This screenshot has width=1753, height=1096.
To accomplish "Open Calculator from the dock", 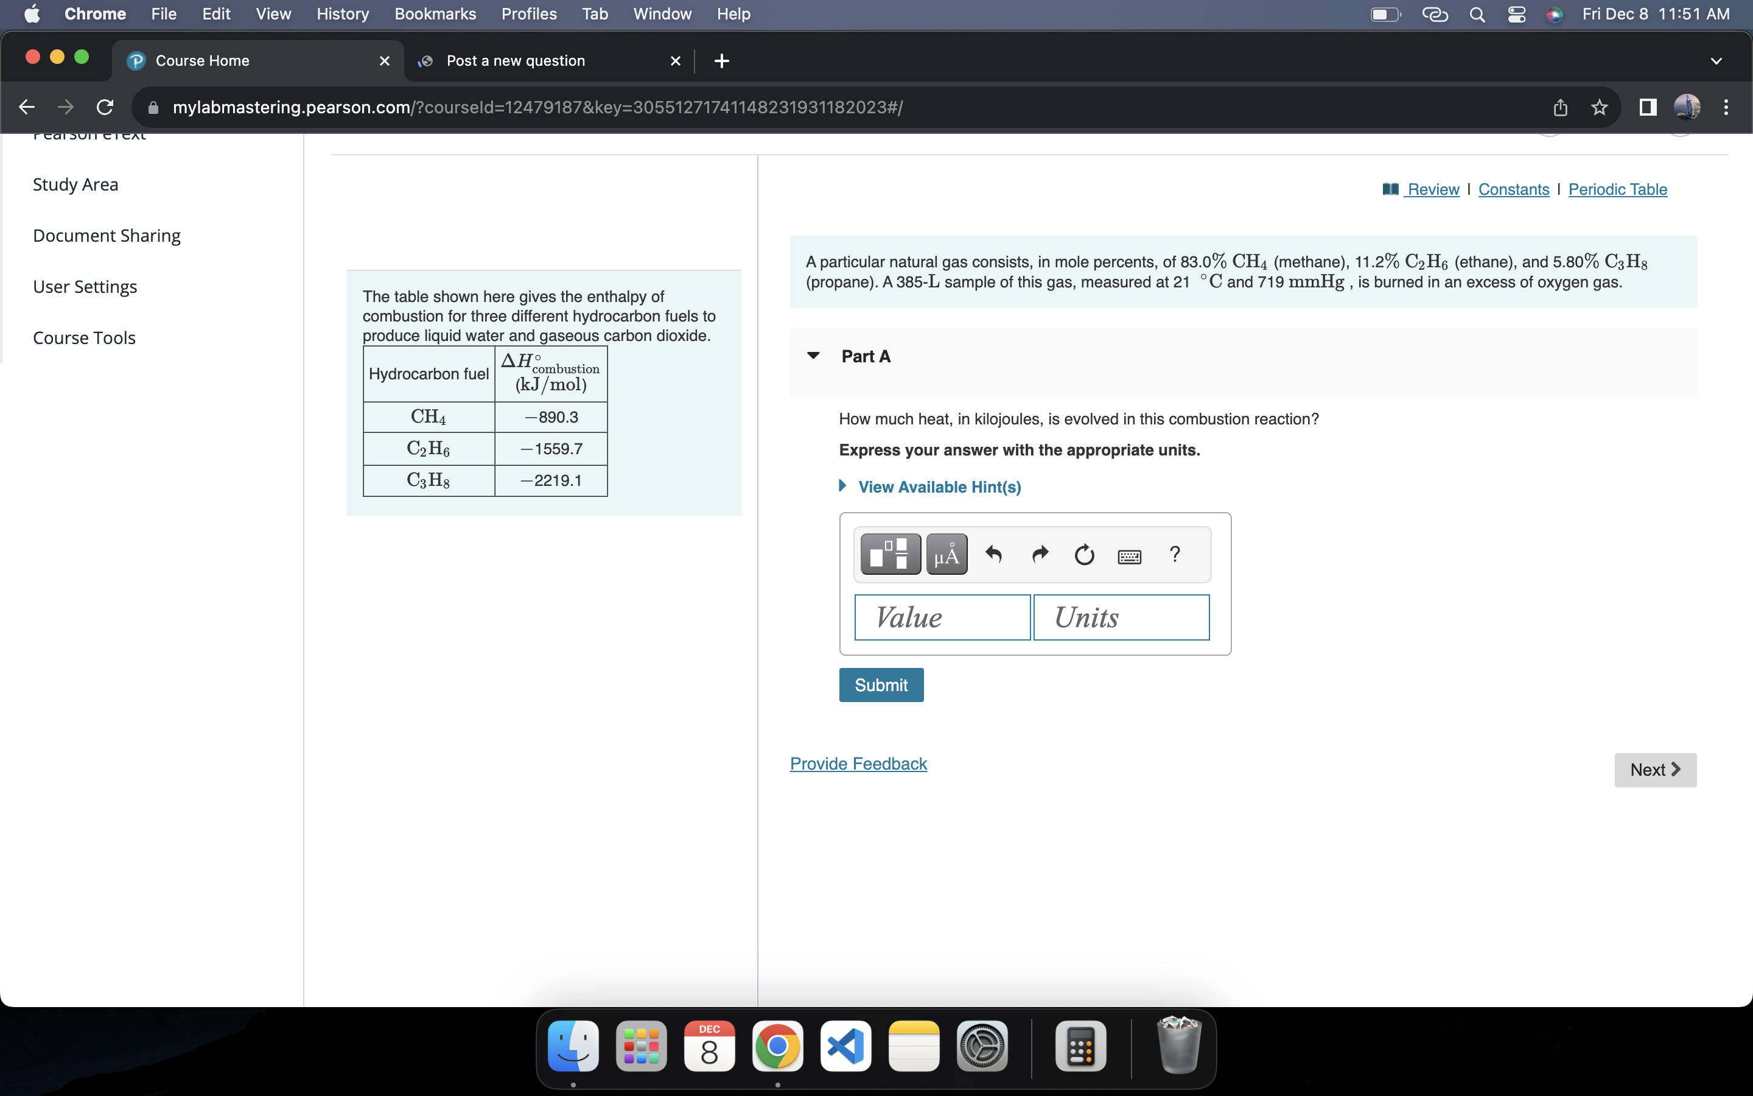I will pyautogui.click(x=1080, y=1046).
